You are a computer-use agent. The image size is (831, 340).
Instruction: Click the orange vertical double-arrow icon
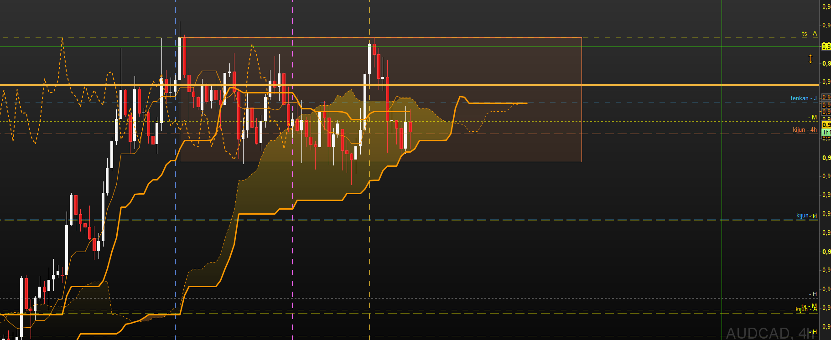click(810, 59)
